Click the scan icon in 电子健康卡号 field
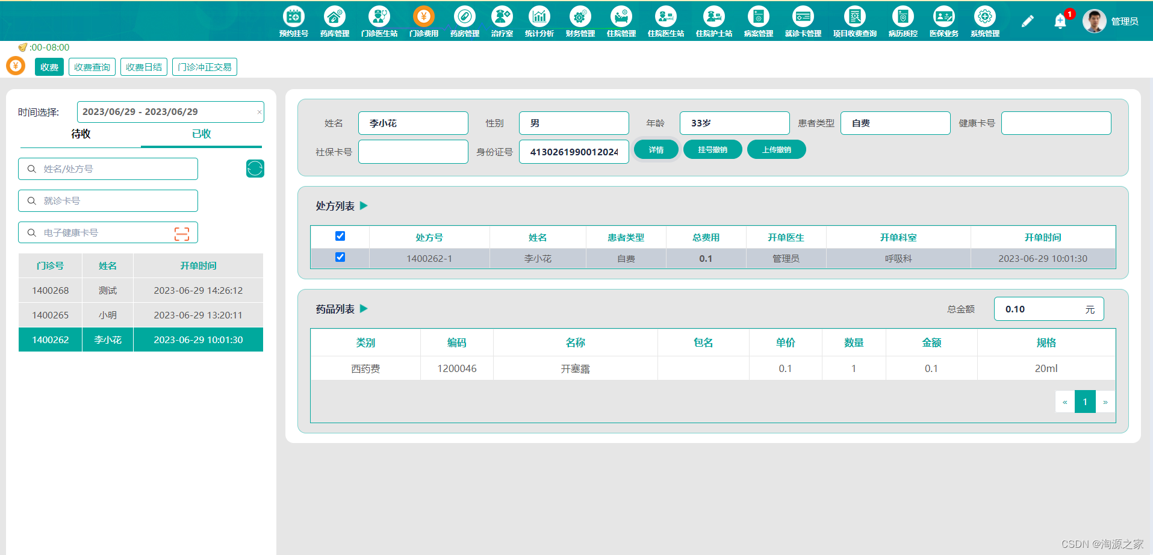 (x=182, y=234)
